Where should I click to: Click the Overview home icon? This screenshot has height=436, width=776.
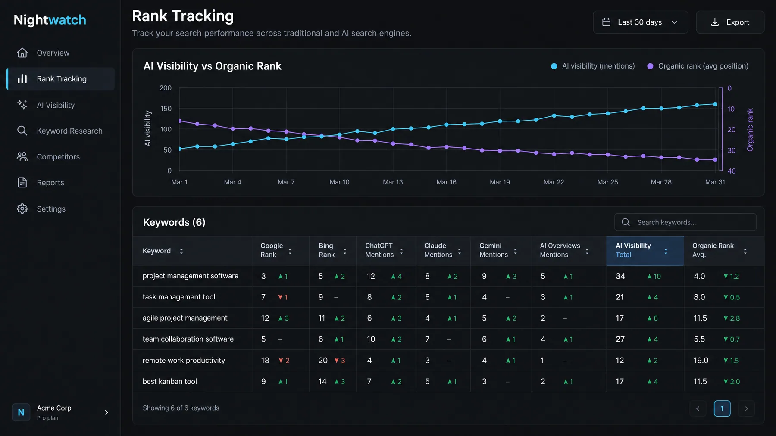tap(22, 53)
